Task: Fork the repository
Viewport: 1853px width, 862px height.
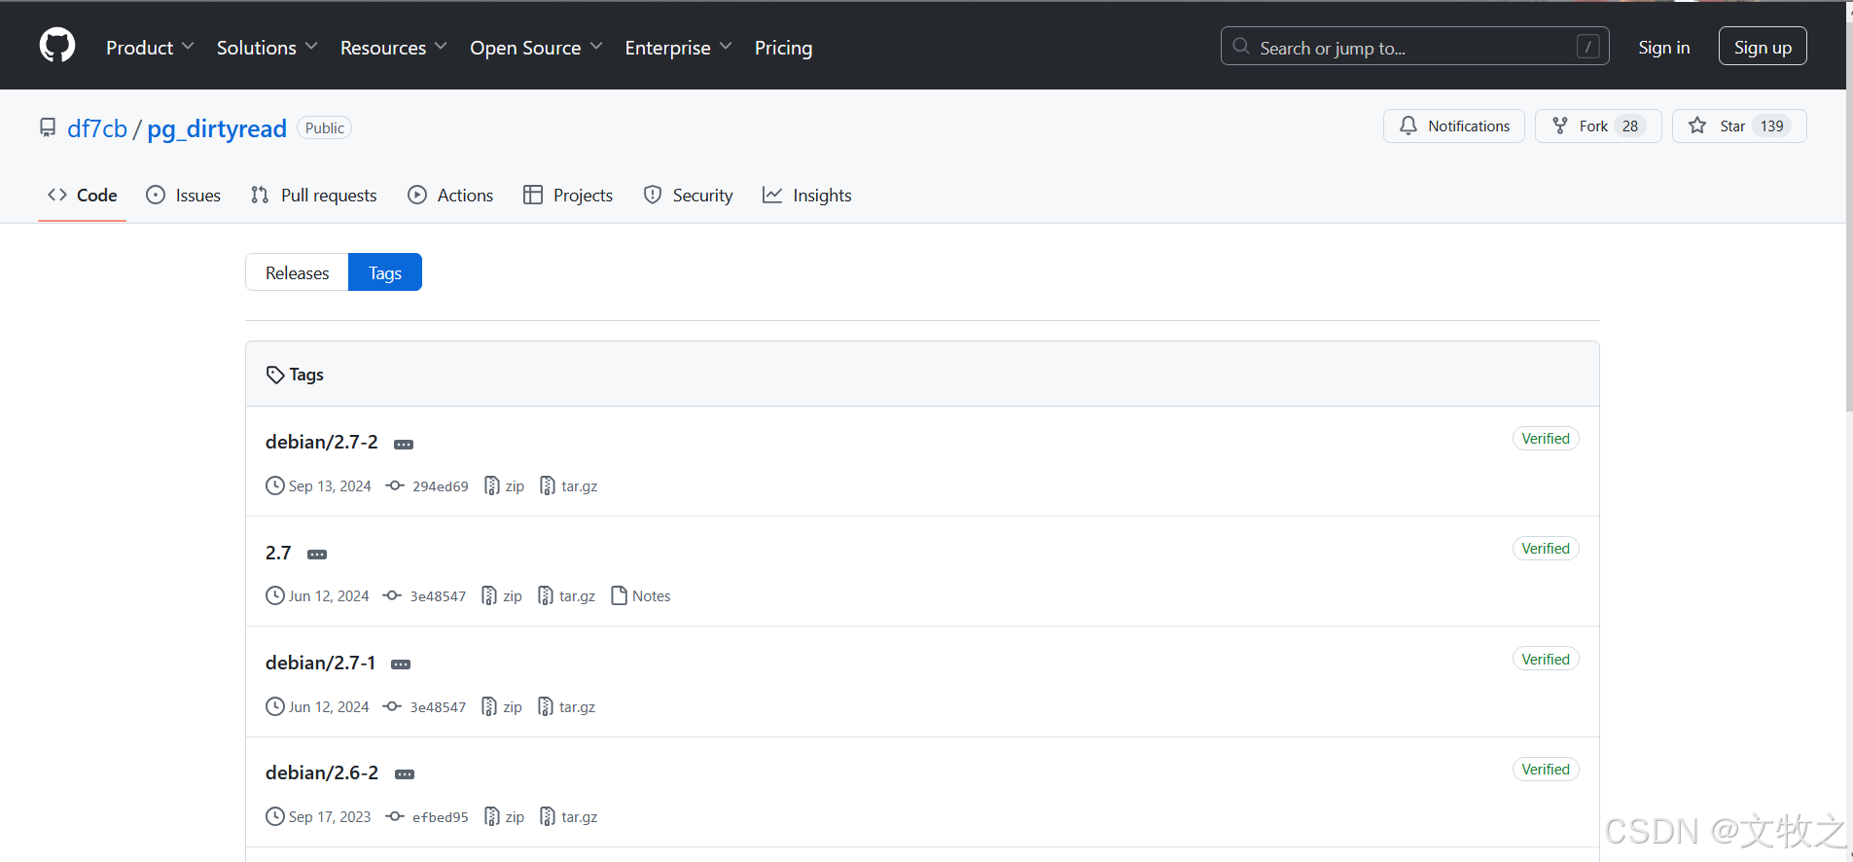Action: tap(1597, 126)
